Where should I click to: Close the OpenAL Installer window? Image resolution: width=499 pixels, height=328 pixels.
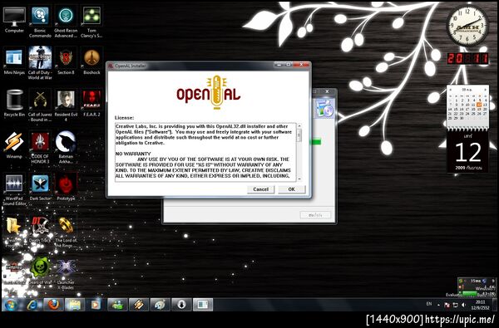[x=301, y=65]
